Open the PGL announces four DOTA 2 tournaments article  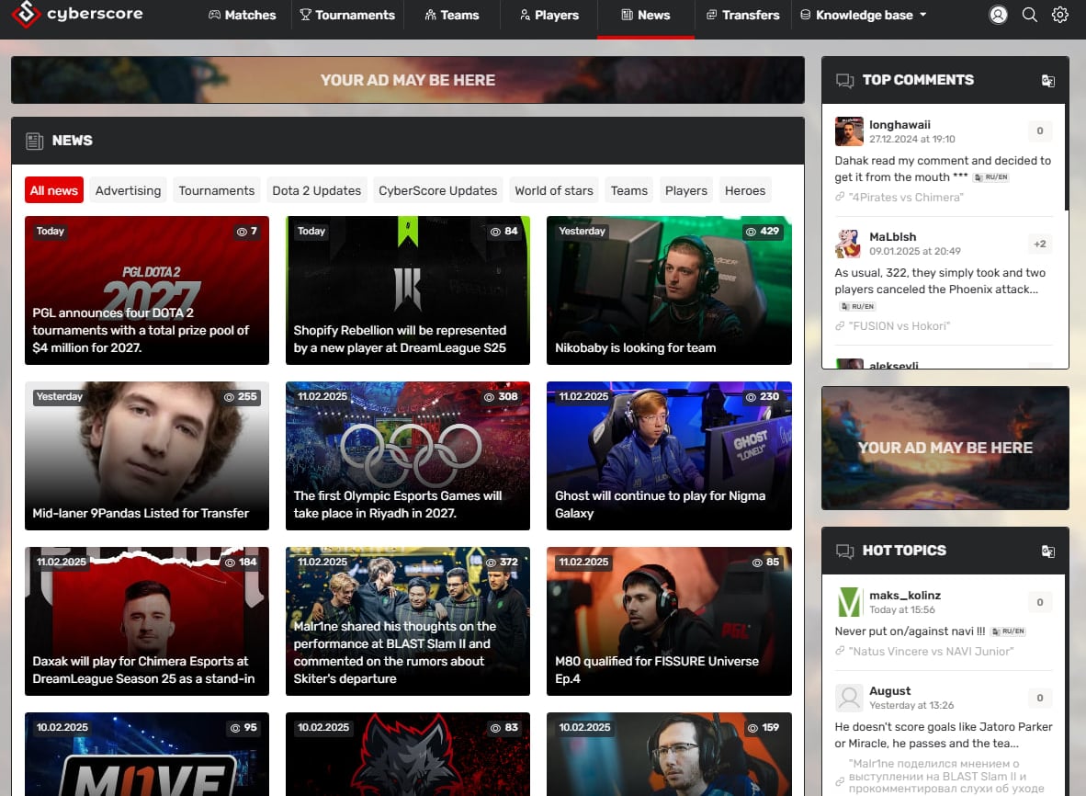click(x=147, y=290)
